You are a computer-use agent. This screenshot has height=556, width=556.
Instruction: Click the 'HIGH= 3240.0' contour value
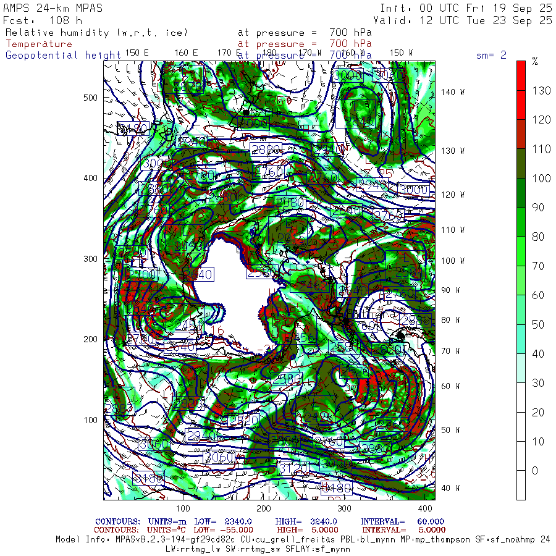[x=306, y=521]
